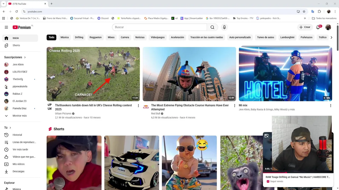Click the Urban Pictures channel avatar
Viewport: 339px width, 190px height.
[x=50, y=107]
